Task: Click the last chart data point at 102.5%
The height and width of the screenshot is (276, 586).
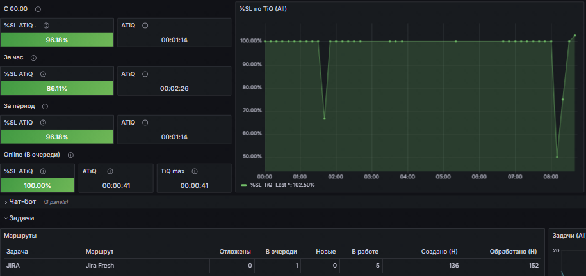Action: (x=574, y=35)
